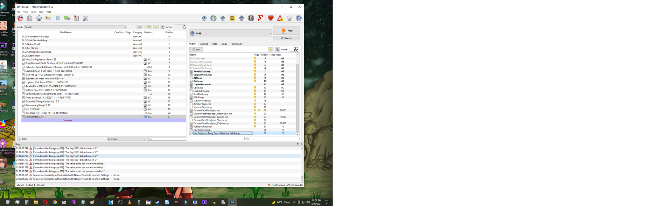Open the File menu
The width and height of the screenshot is (672, 206).
pos(19,12)
